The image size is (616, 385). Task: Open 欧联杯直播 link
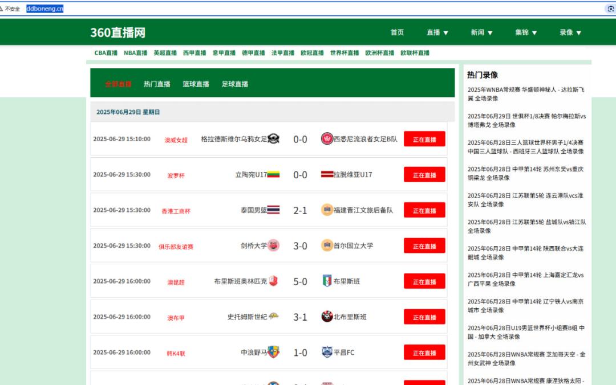(415, 53)
